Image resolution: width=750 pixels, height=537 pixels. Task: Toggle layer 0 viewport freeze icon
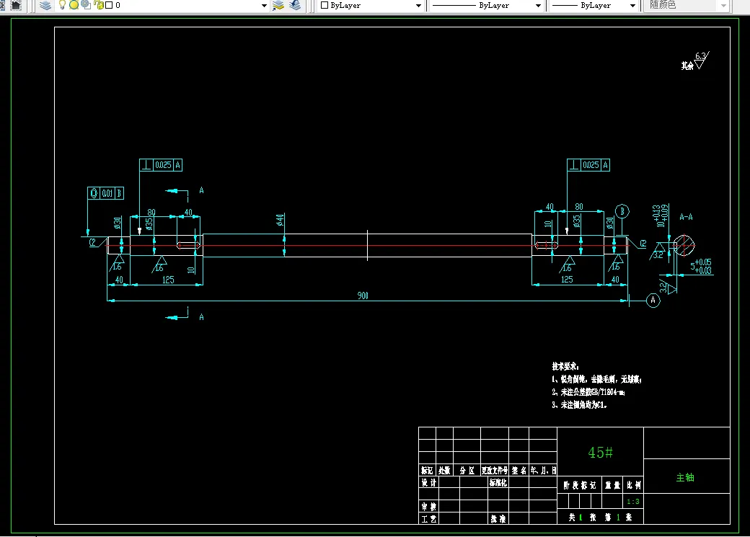(x=86, y=5)
